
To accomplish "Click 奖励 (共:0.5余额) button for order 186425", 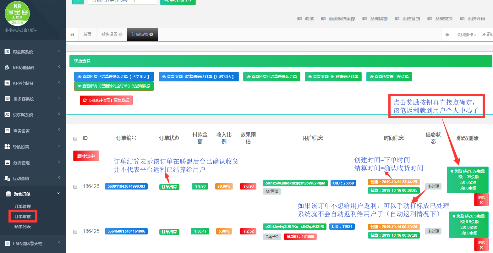I will tap(469, 225).
